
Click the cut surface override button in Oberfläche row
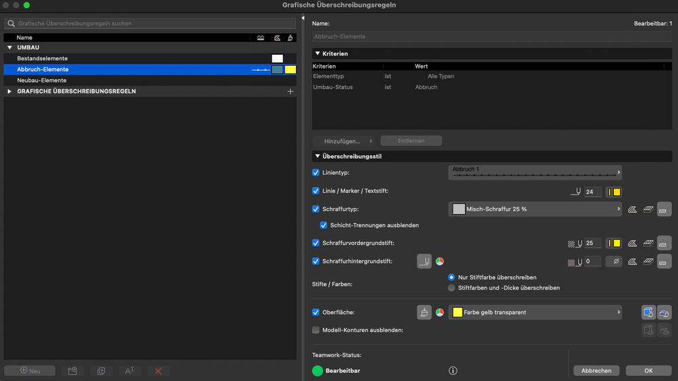coord(664,313)
